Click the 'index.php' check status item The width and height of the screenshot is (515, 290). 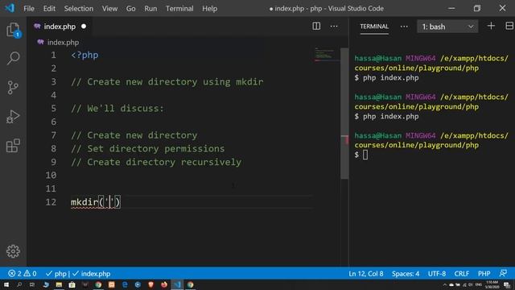(92, 274)
